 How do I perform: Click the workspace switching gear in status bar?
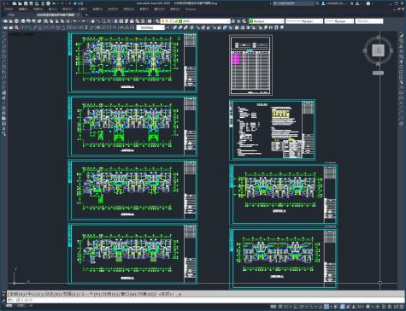tap(368, 307)
